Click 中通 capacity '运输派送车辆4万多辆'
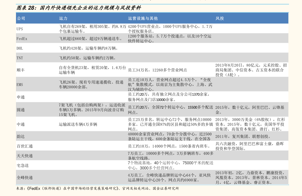Image resolution: width=302 pixels, height=196 pixels. click(78, 124)
